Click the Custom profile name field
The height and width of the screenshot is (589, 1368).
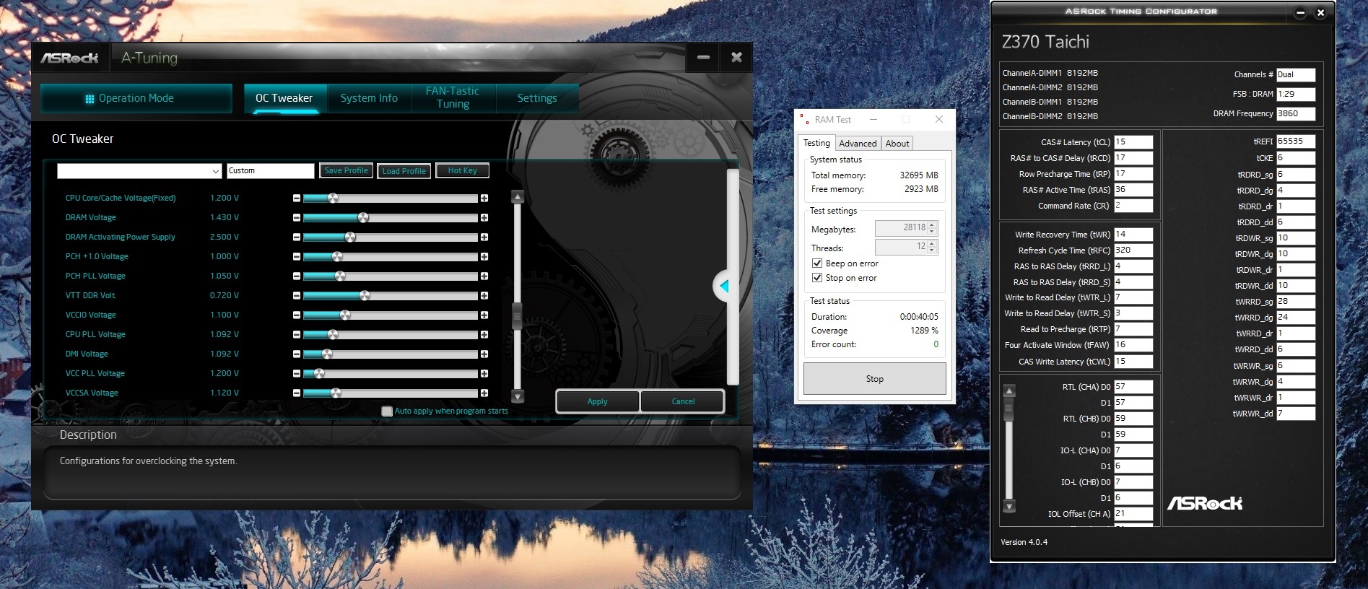(x=270, y=171)
